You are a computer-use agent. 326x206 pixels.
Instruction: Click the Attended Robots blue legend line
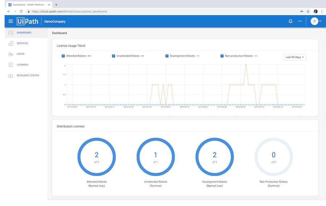(89, 56)
